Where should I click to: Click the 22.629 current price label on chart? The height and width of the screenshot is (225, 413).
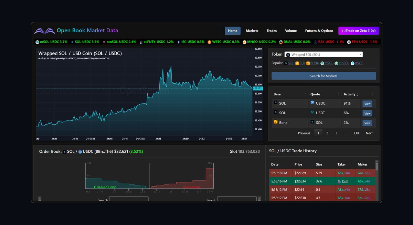tap(258, 88)
